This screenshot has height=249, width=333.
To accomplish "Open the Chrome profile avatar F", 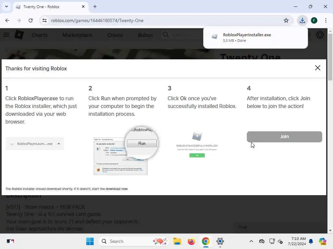I will pyautogui.click(x=314, y=20).
